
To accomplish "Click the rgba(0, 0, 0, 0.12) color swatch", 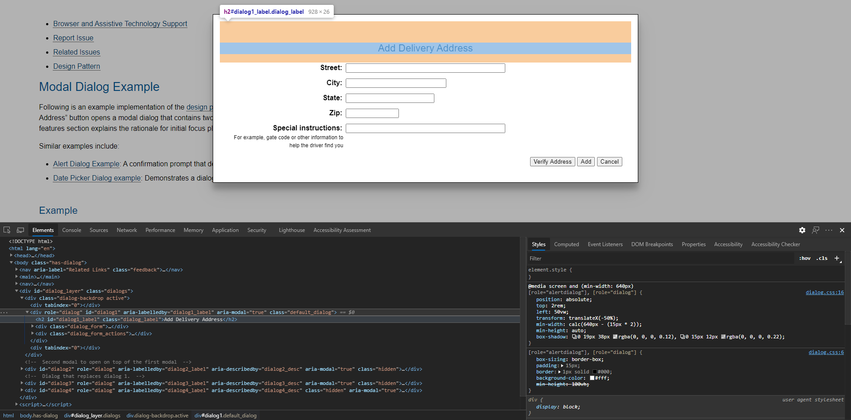I will [615, 337].
